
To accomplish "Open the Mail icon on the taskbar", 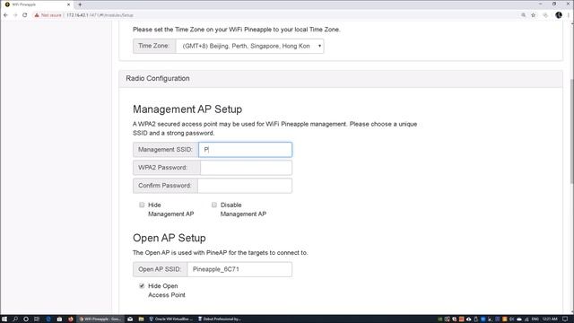I will [130, 319].
